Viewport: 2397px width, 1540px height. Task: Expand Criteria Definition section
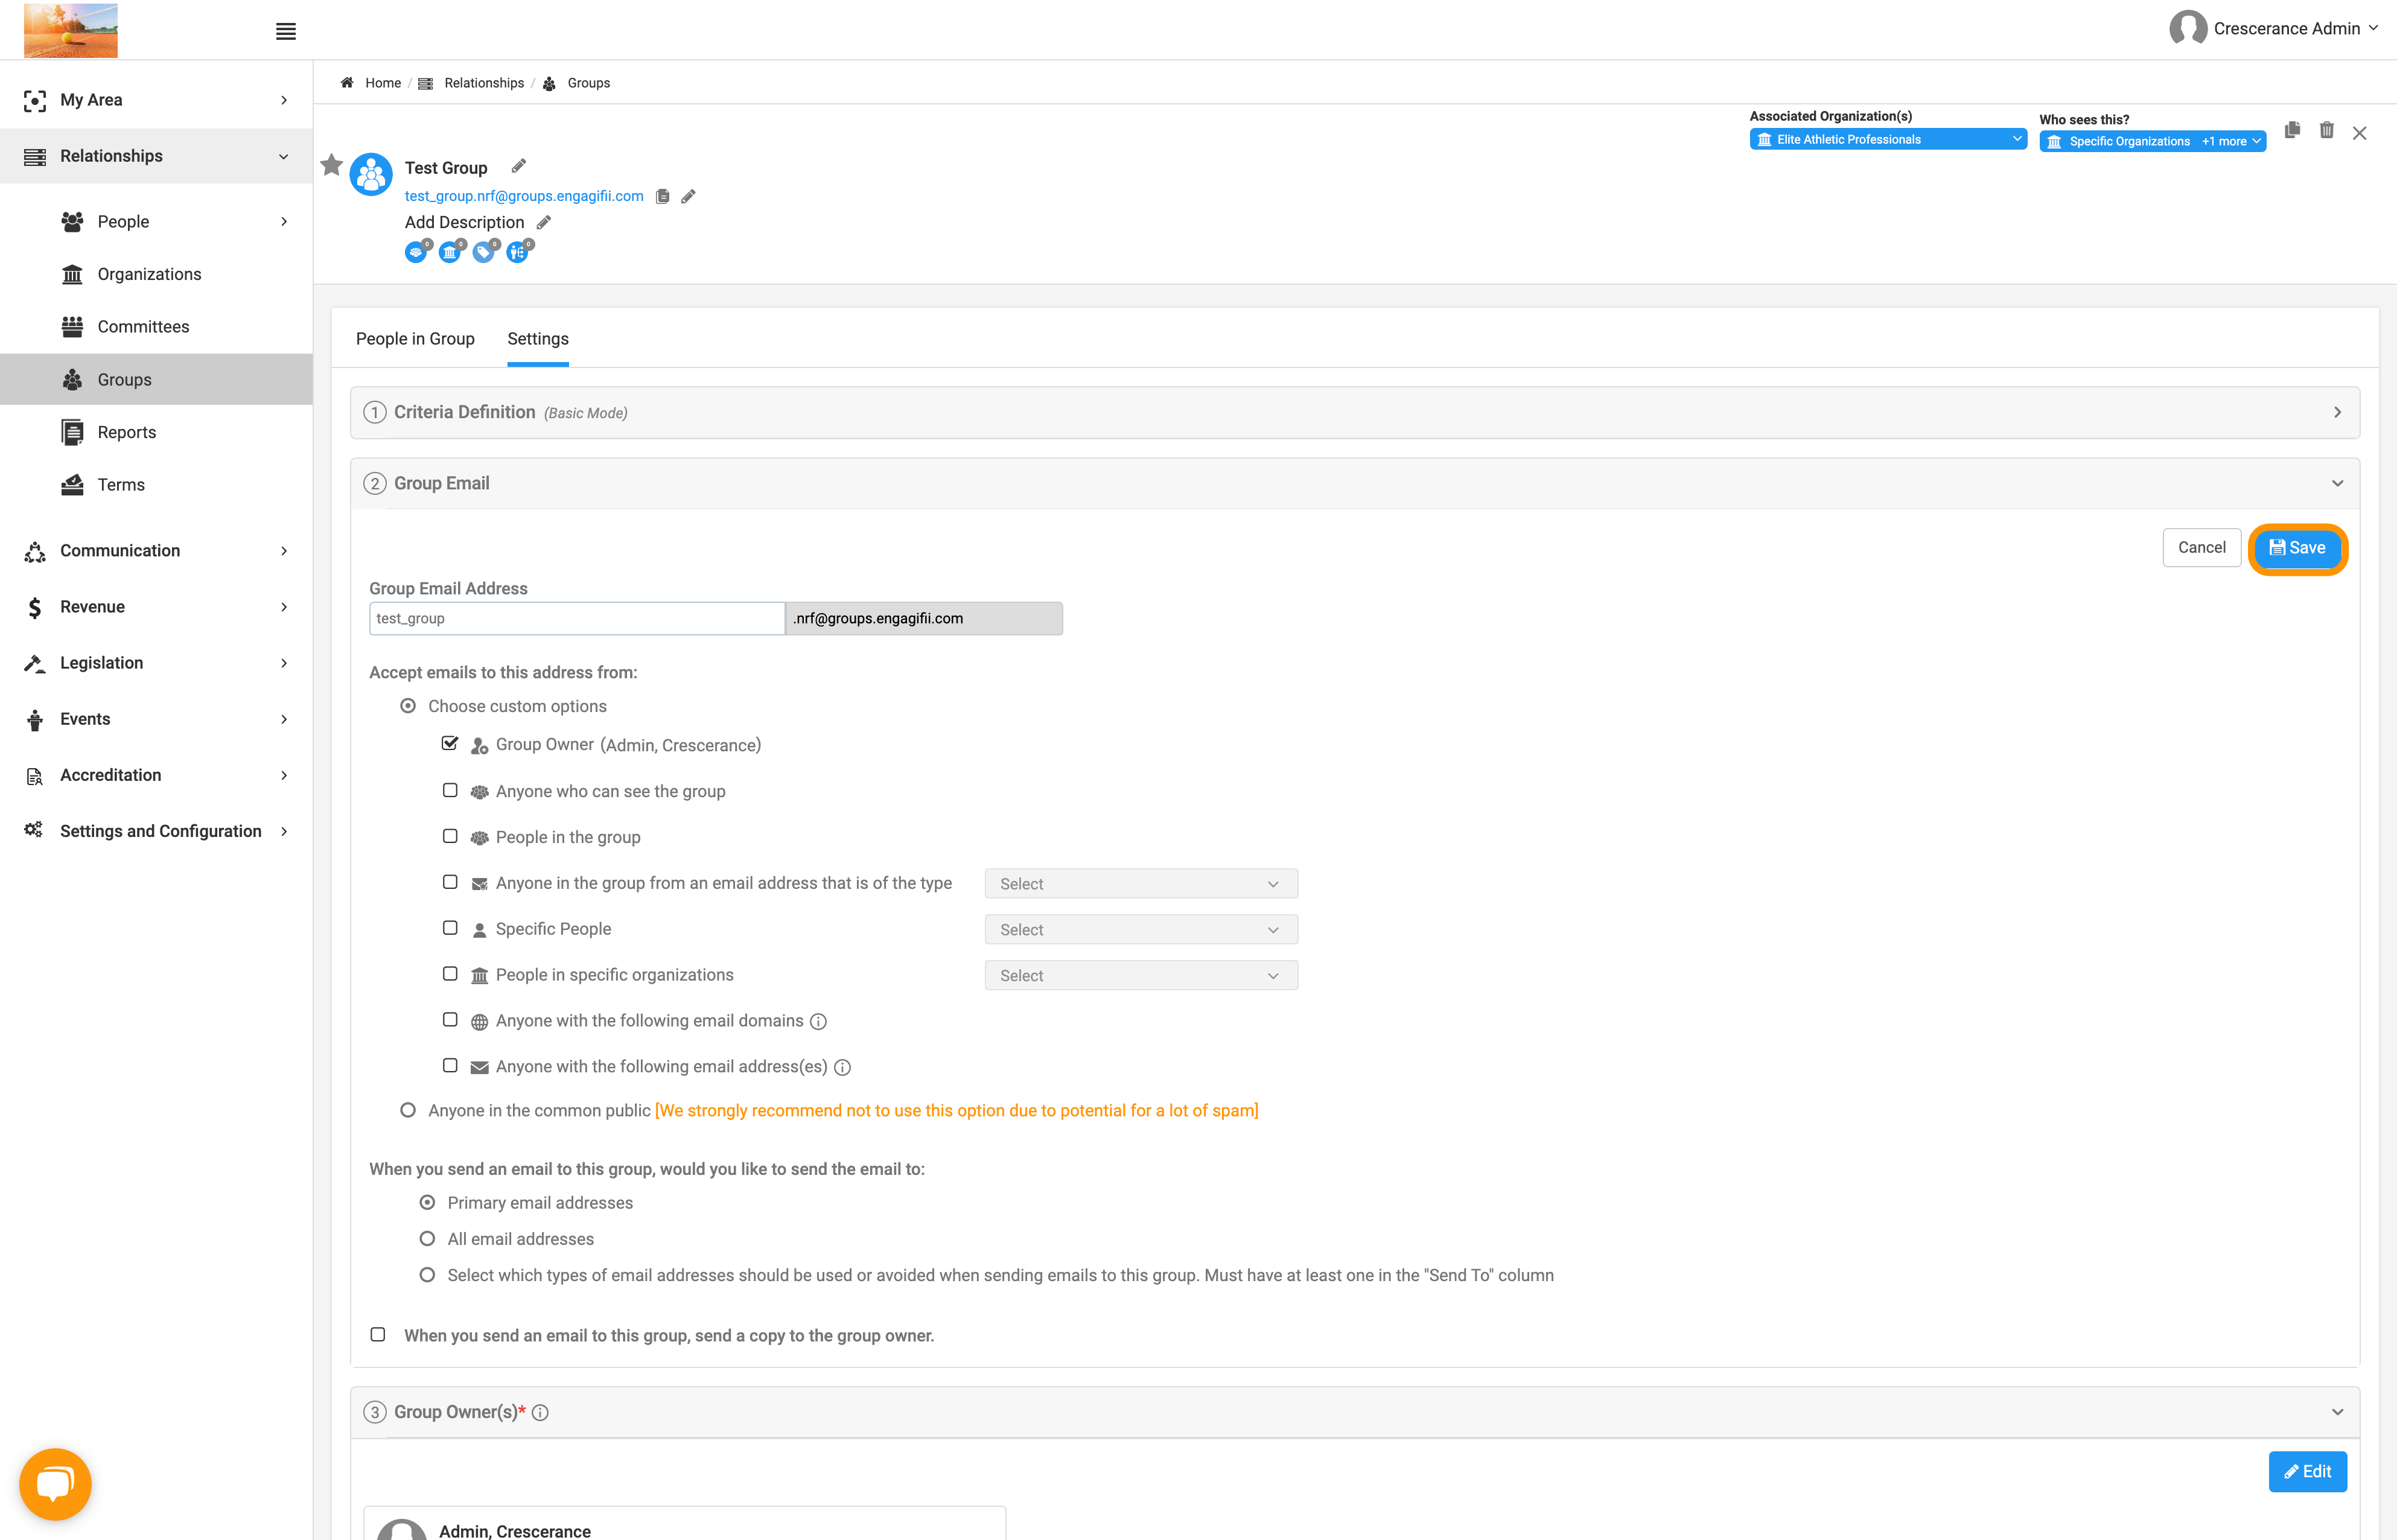[1355, 412]
